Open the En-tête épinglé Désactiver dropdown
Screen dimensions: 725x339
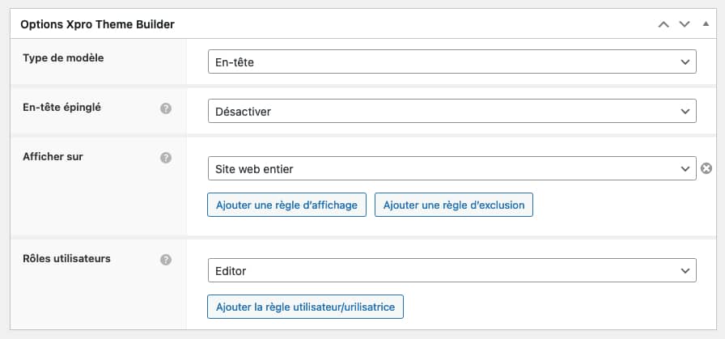click(x=452, y=111)
